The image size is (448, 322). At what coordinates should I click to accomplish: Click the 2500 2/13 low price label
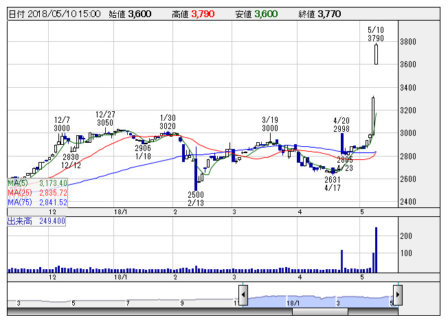[196, 198]
